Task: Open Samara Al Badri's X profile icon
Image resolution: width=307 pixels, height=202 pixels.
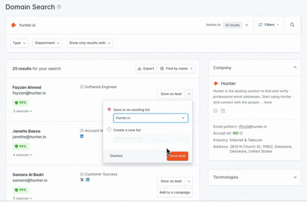Action: click(82, 180)
